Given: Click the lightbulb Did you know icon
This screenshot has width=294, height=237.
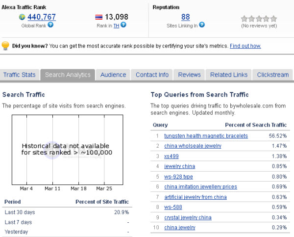Looking at the screenshot, I should 5,46.
